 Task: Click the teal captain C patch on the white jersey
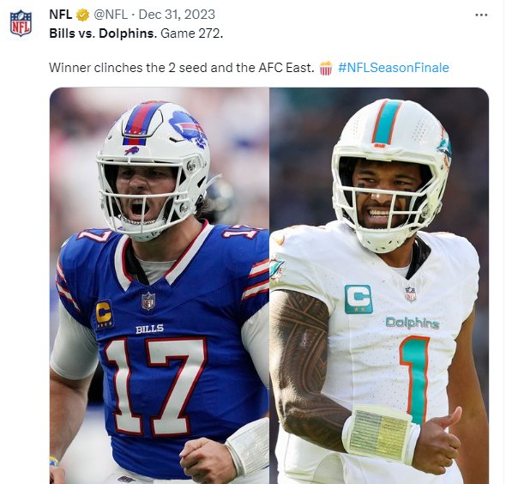[358, 299]
